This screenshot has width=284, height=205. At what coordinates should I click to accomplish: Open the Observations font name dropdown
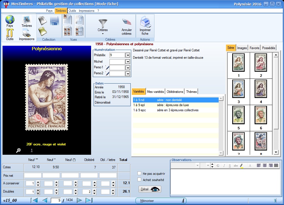(197, 165)
